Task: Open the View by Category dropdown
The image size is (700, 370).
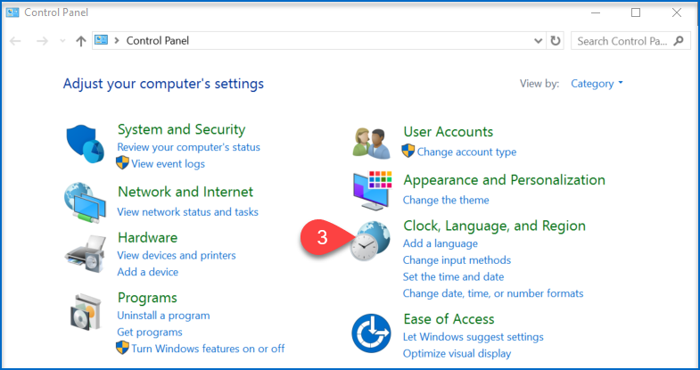Action: 597,84
